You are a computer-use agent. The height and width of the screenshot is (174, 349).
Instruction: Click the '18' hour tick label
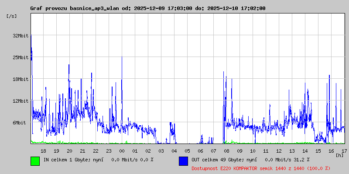[x=43, y=151]
